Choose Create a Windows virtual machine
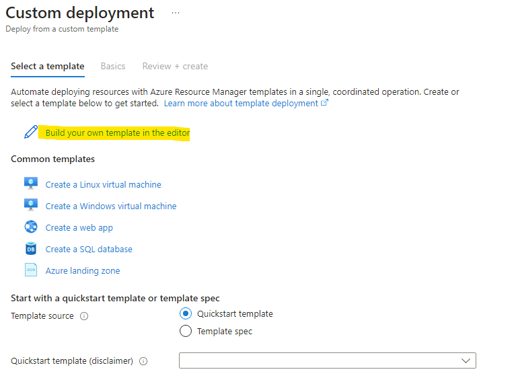This screenshot has width=518, height=382. [111, 206]
